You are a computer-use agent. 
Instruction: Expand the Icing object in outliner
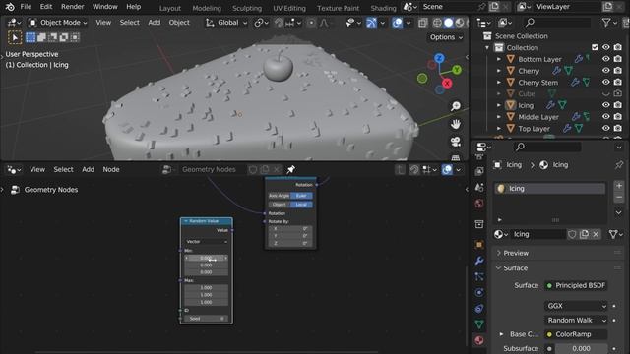499,105
